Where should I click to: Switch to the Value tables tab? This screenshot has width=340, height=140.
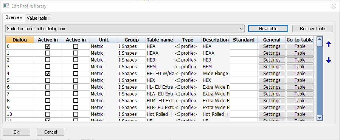38,18
